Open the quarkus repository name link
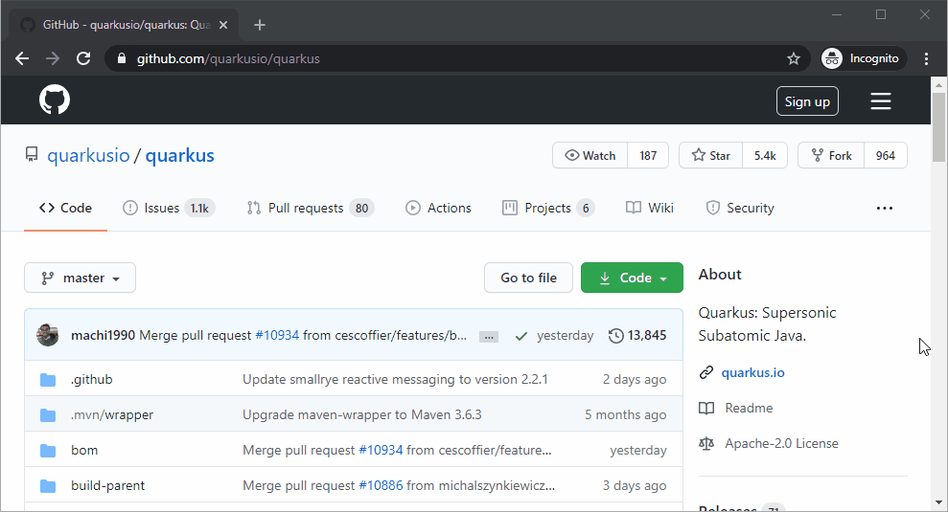The image size is (948, 512). point(179,156)
